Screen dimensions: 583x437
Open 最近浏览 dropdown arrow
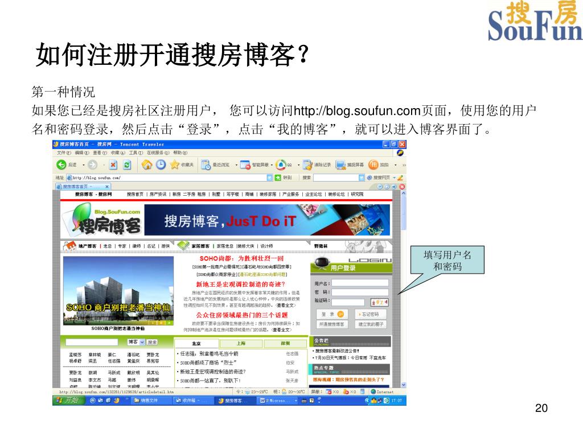236,164
